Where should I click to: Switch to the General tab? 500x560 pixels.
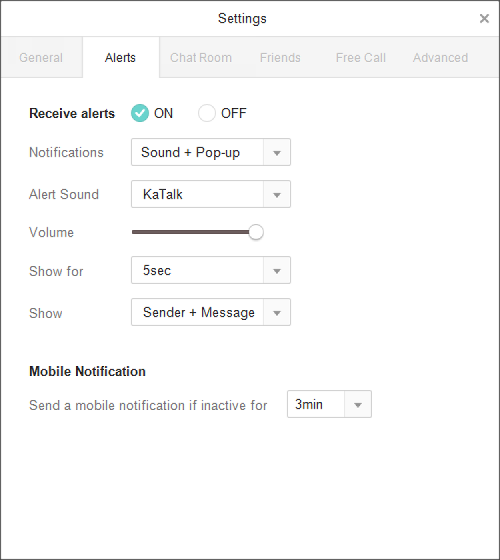[41, 58]
